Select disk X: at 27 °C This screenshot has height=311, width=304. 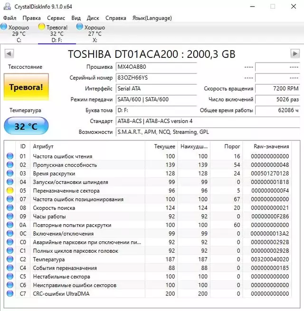[x=95, y=33]
